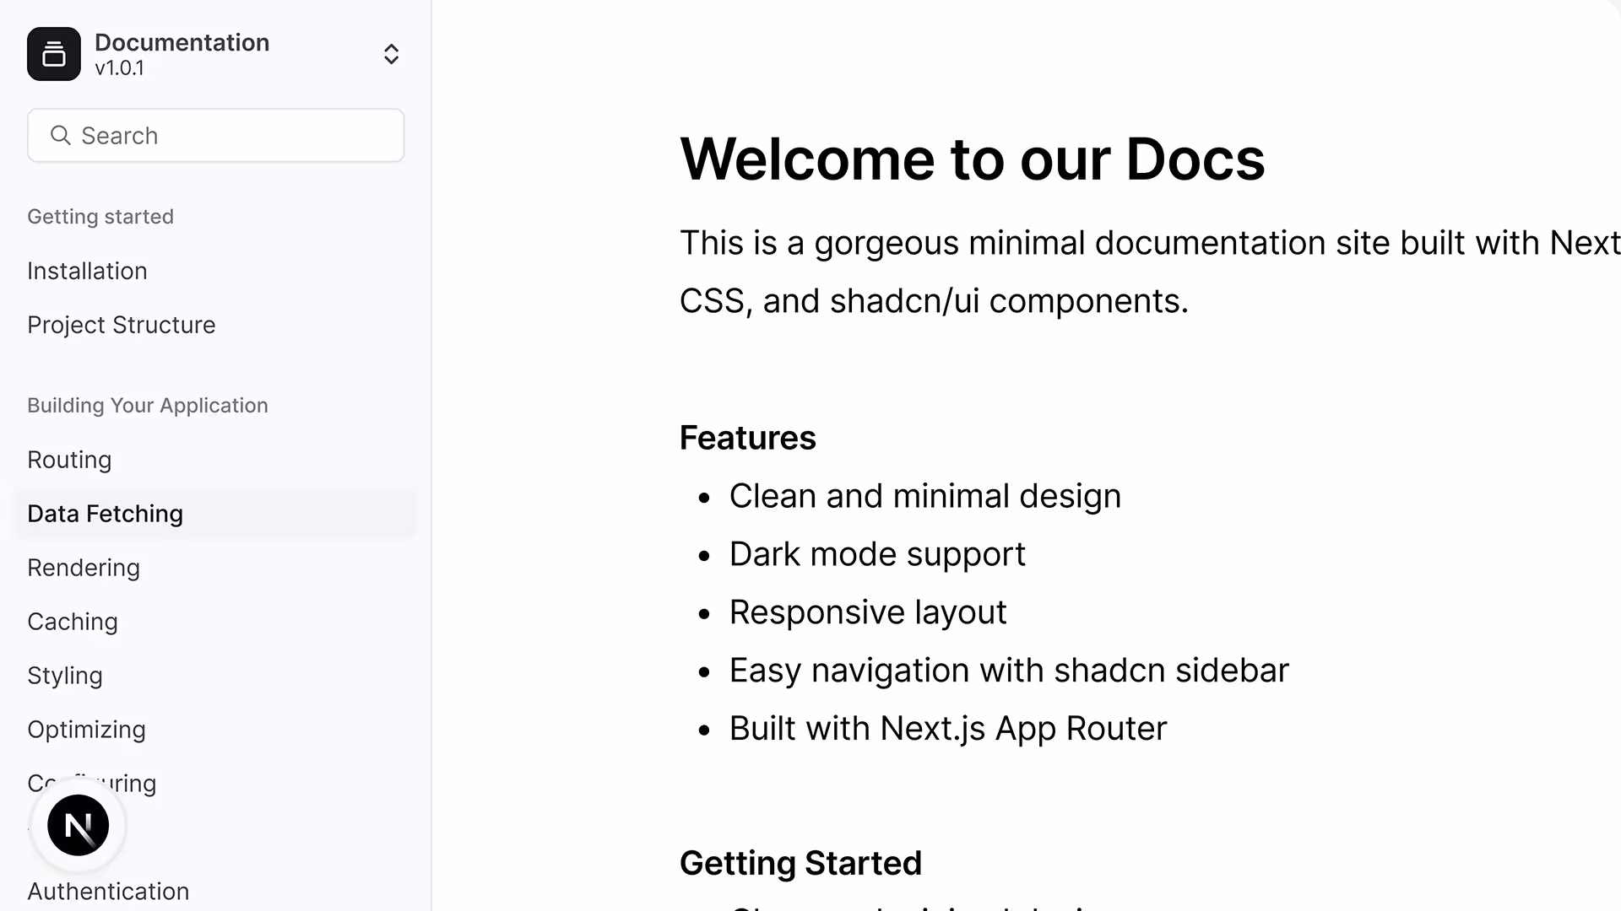
Task: Open the Data Fetching section
Action: click(105, 514)
